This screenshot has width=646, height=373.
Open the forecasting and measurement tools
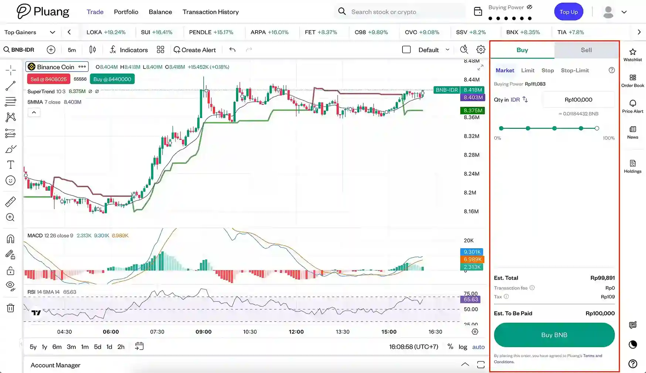tap(10, 133)
